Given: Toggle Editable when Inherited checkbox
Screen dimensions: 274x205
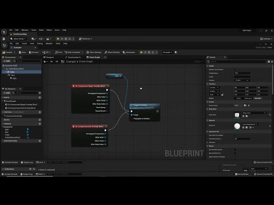Looking at the screenshot, I should 235,69.
